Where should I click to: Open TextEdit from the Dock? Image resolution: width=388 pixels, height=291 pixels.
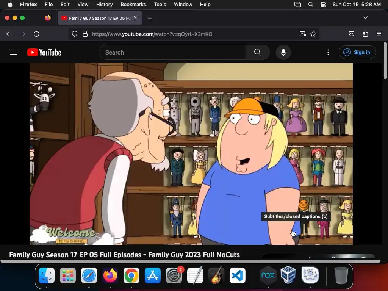(x=195, y=275)
